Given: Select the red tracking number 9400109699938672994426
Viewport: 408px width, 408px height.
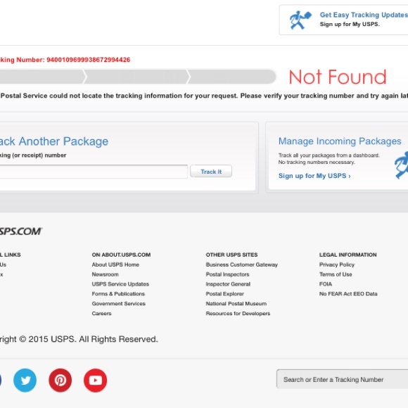Looking at the screenshot, I should pos(88,60).
